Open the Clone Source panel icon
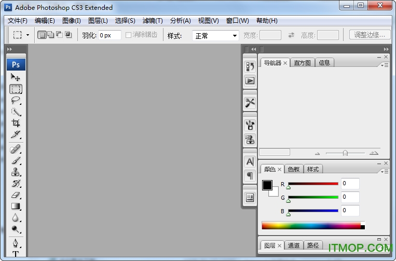The image size is (396, 261). 250,140
